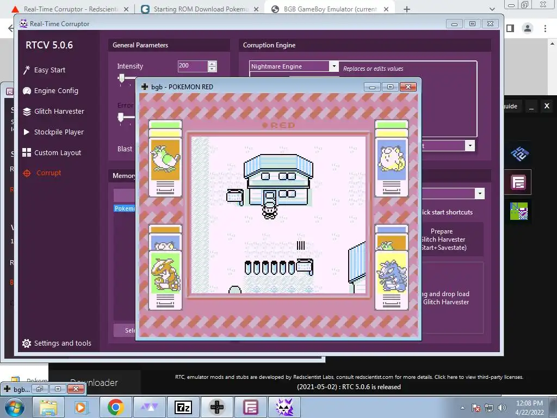
Task: Click the bgb emulator taskbar icon
Action: (216, 407)
